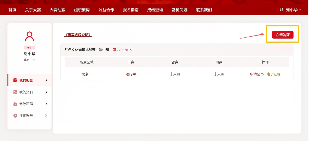Click the 注销账号 power icon
This screenshot has width=309, height=141.
(15, 116)
